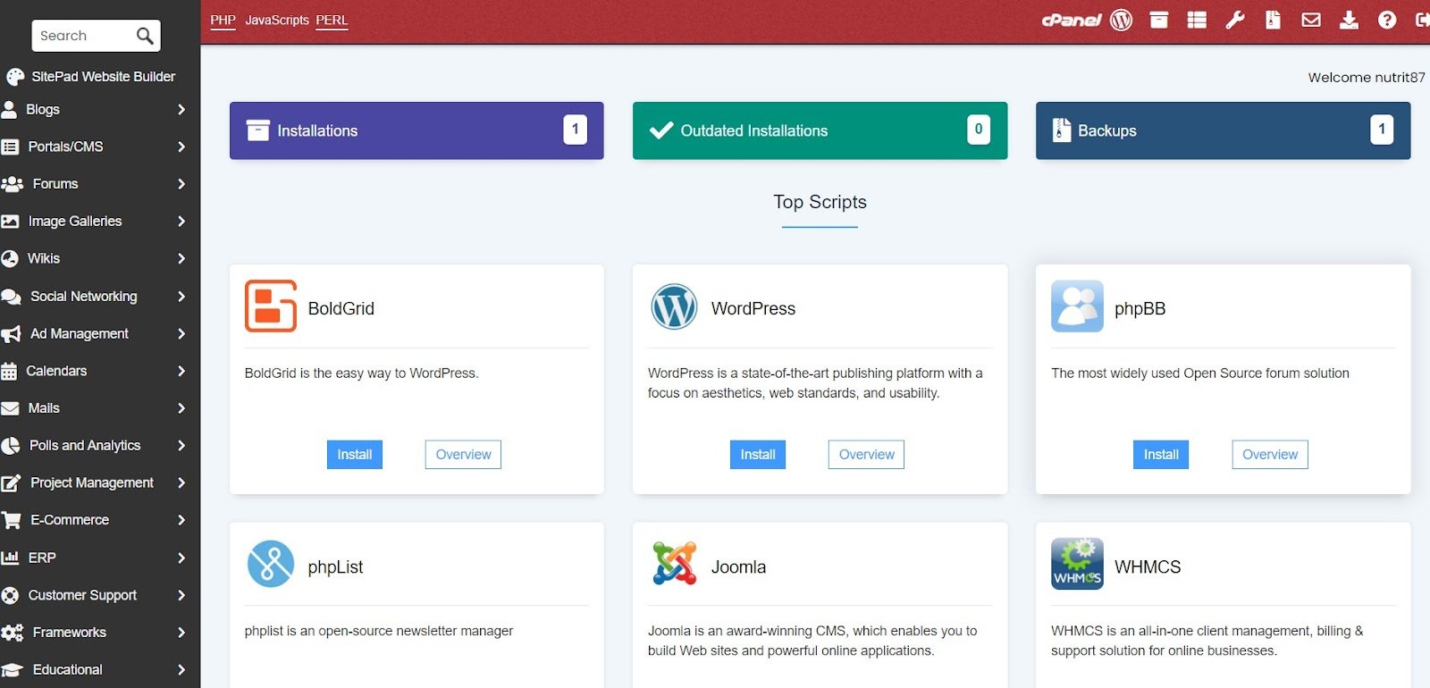
Task: Click the E-Commerce cart icon
Action: [11, 520]
